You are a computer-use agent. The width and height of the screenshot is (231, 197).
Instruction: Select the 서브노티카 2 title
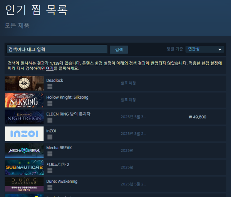[x=58, y=165]
